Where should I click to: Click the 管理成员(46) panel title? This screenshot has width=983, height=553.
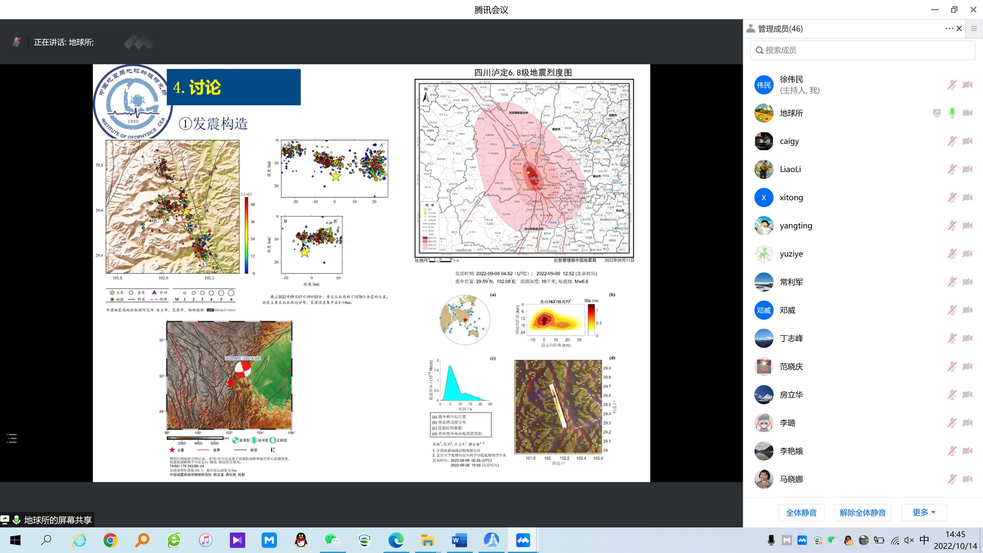[x=780, y=29]
